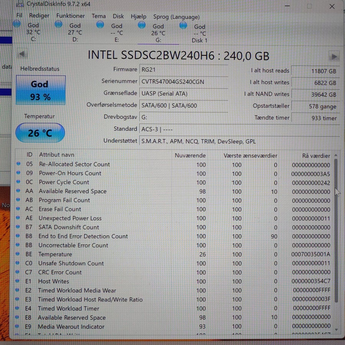345x345 pixels.
Task: Open the Disk menu
Action: click(x=118, y=16)
